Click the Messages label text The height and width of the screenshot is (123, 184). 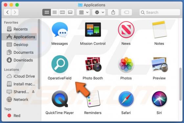59,44
